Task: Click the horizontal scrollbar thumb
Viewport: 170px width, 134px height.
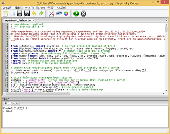Action: click(38, 94)
